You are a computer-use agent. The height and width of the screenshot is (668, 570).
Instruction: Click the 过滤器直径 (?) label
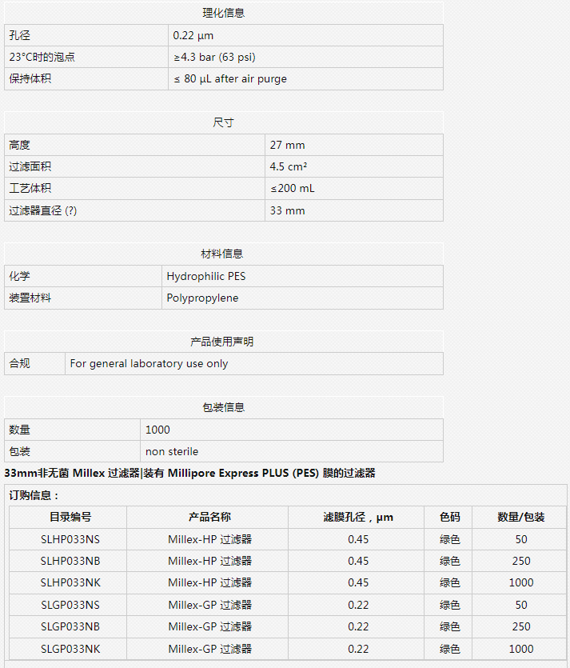[x=43, y=210]
